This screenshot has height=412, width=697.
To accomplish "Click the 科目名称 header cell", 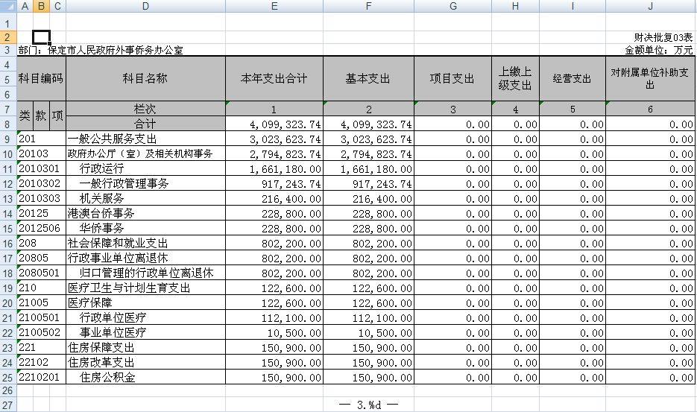I will (x=145, y=79).
